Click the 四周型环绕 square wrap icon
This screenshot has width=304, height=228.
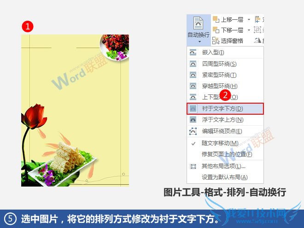[193, 64]
